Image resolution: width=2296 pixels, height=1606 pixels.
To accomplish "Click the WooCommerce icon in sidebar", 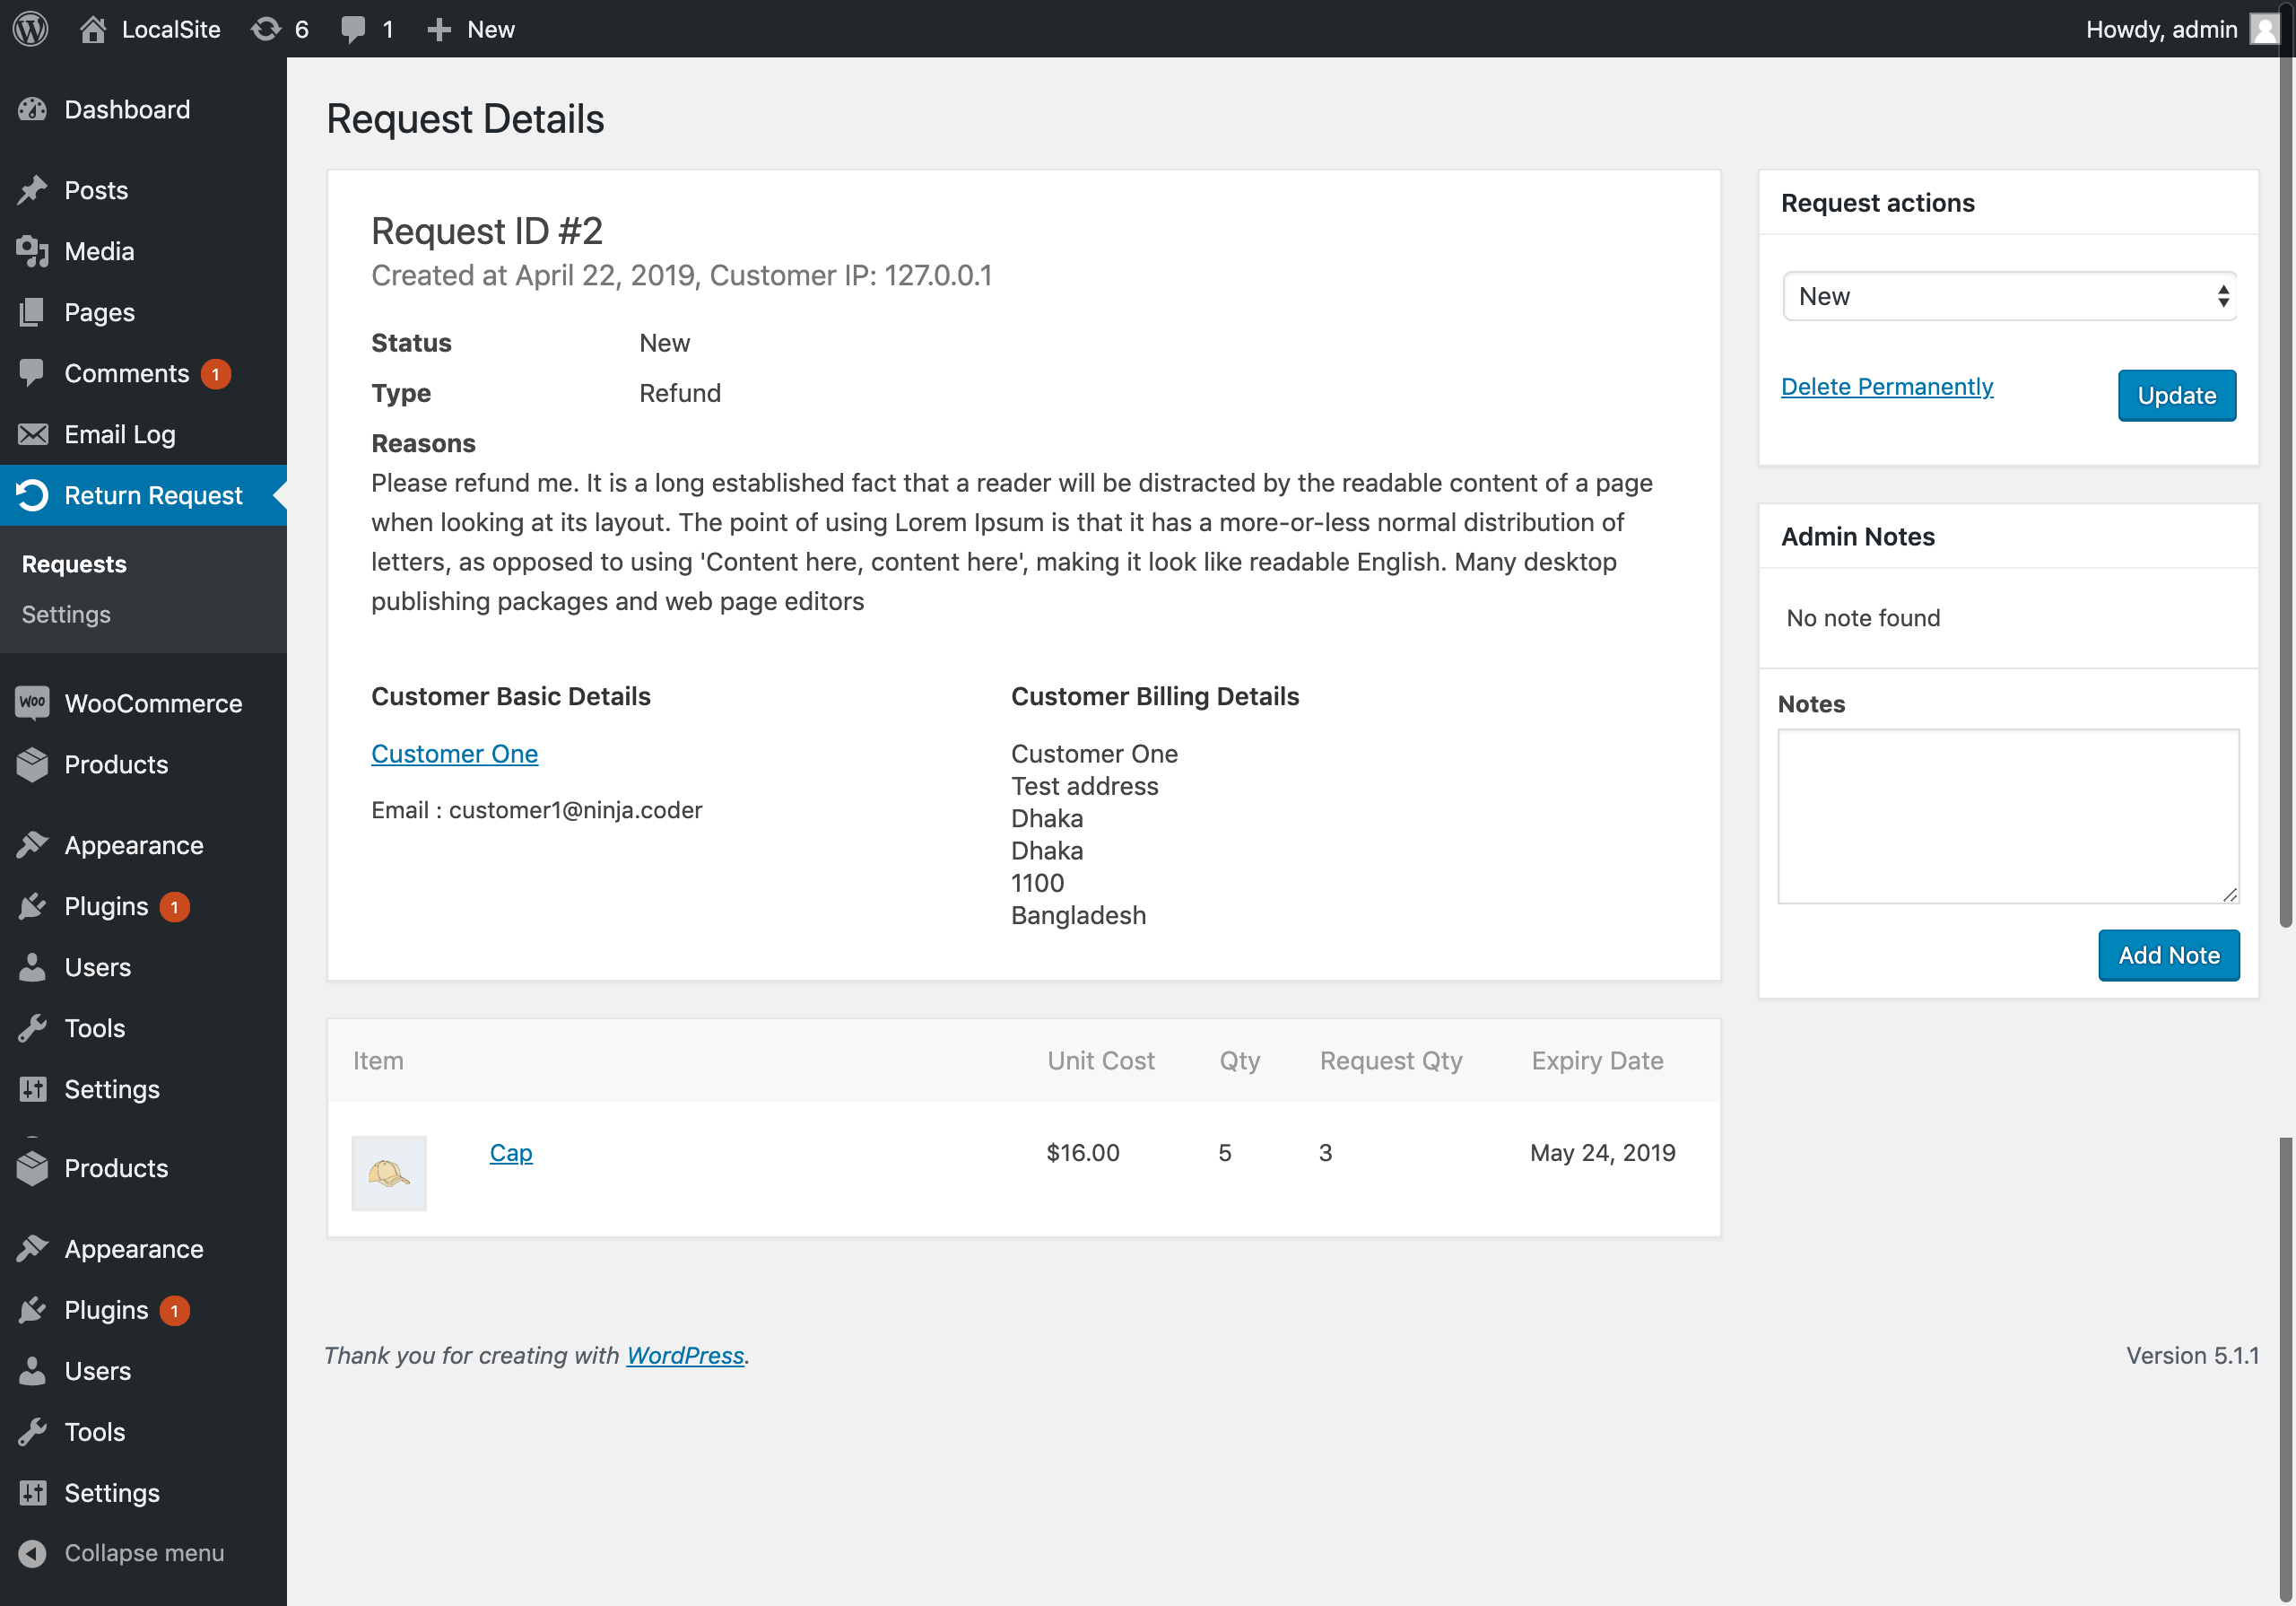I will [x=32, y=703].
